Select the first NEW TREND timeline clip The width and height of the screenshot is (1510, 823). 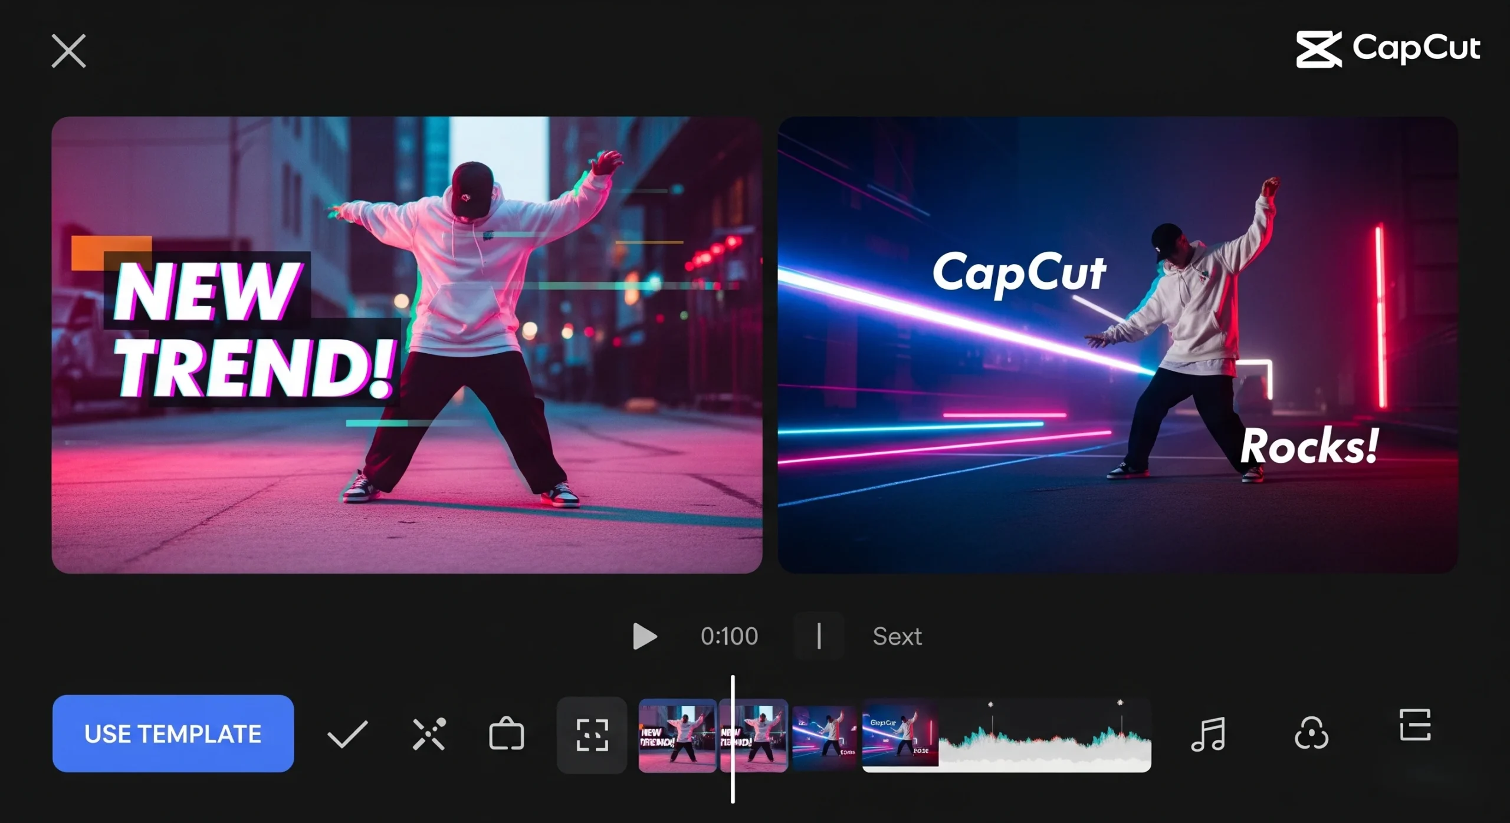pyautogui.click(x=677, y=735)
